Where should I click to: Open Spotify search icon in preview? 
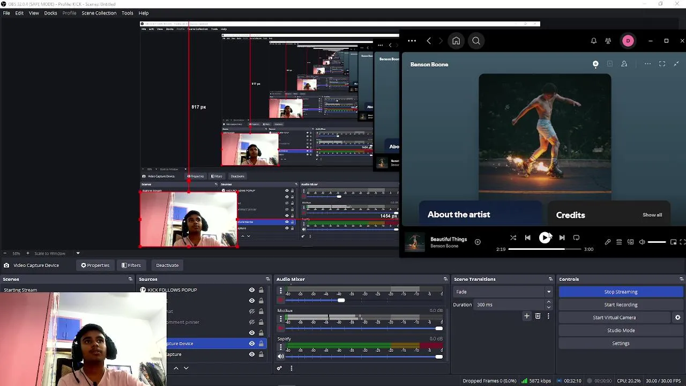[x=476, y=41]
